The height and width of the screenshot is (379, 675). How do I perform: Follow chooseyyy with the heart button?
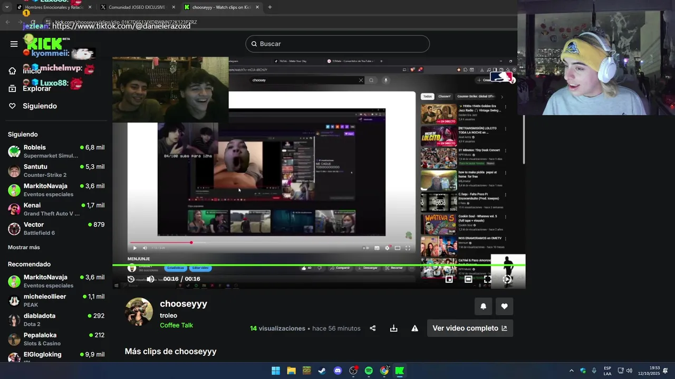click(x=504, y=306)
